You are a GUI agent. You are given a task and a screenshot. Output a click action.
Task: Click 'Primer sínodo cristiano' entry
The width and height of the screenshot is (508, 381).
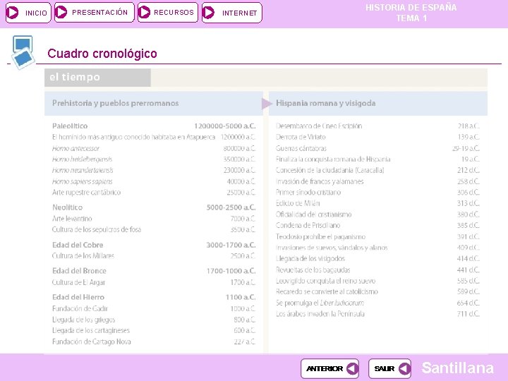pos(308,193)
